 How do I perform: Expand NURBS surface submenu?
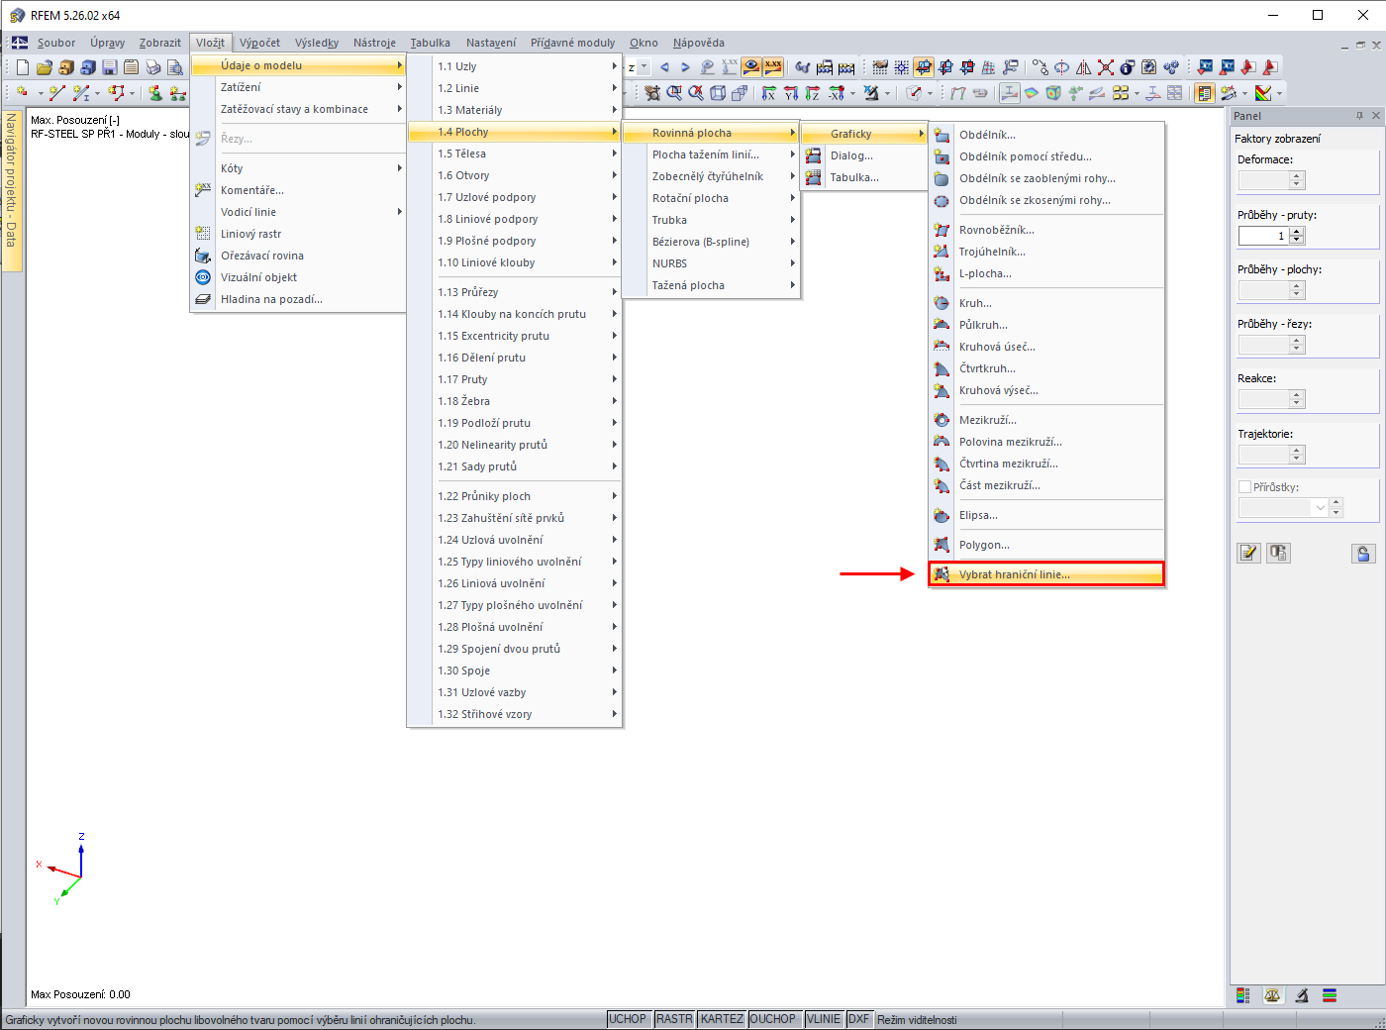[x=712, y=263]
